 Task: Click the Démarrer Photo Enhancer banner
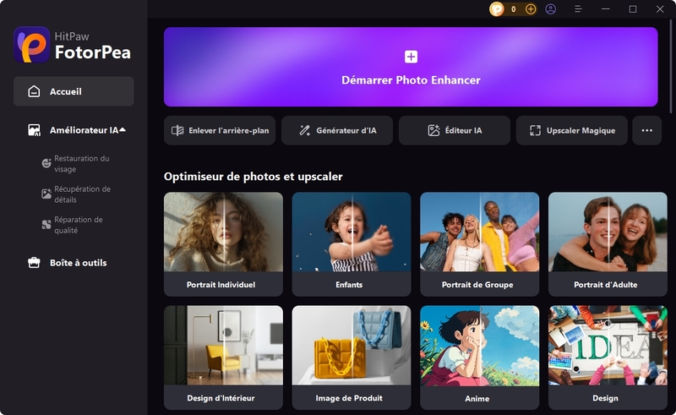[x=411, y=67]
